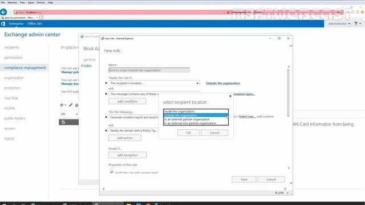The width and height of the screenshot is (365, 205).
Task: Select 'Outside the organization' list option
Action: 196,115
